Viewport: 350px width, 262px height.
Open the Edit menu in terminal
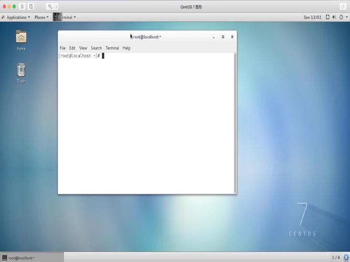tap(72, 48)
